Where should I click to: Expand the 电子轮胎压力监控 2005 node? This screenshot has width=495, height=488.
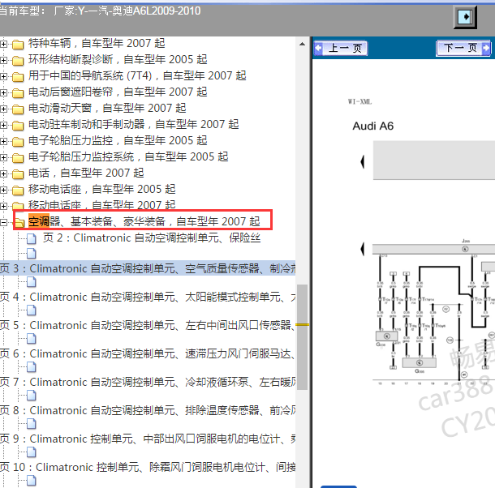point(3,141)
